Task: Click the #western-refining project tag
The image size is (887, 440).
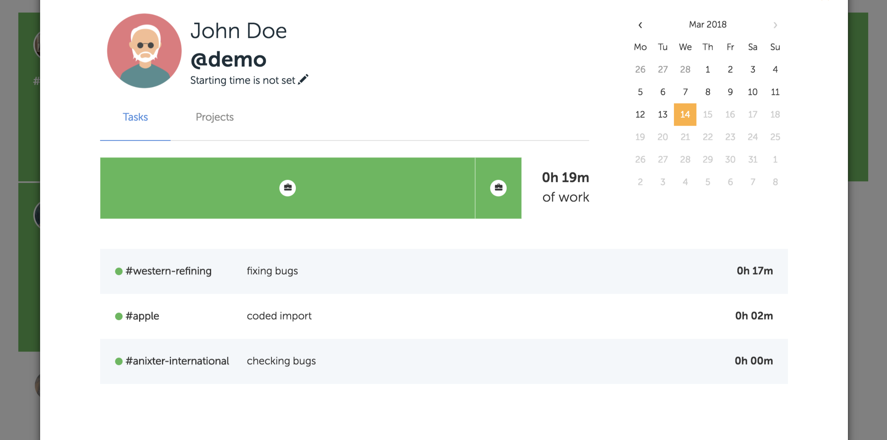Action: tap(168, 271)
